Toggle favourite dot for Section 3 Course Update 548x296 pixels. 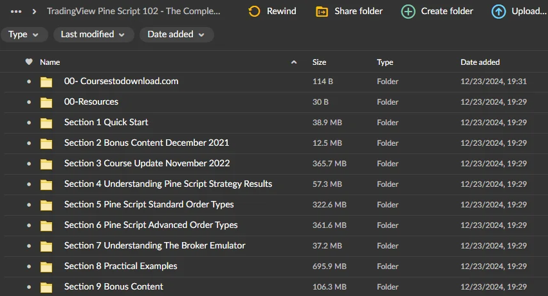pyautogui.click(x=29, y=164)
